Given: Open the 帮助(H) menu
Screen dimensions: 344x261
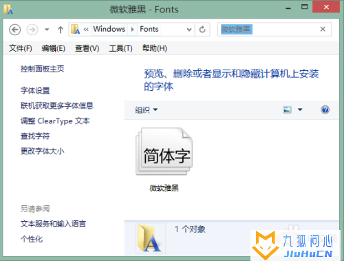Looking at the screenshot, I should pyautogui.click(x=155, y=48).
